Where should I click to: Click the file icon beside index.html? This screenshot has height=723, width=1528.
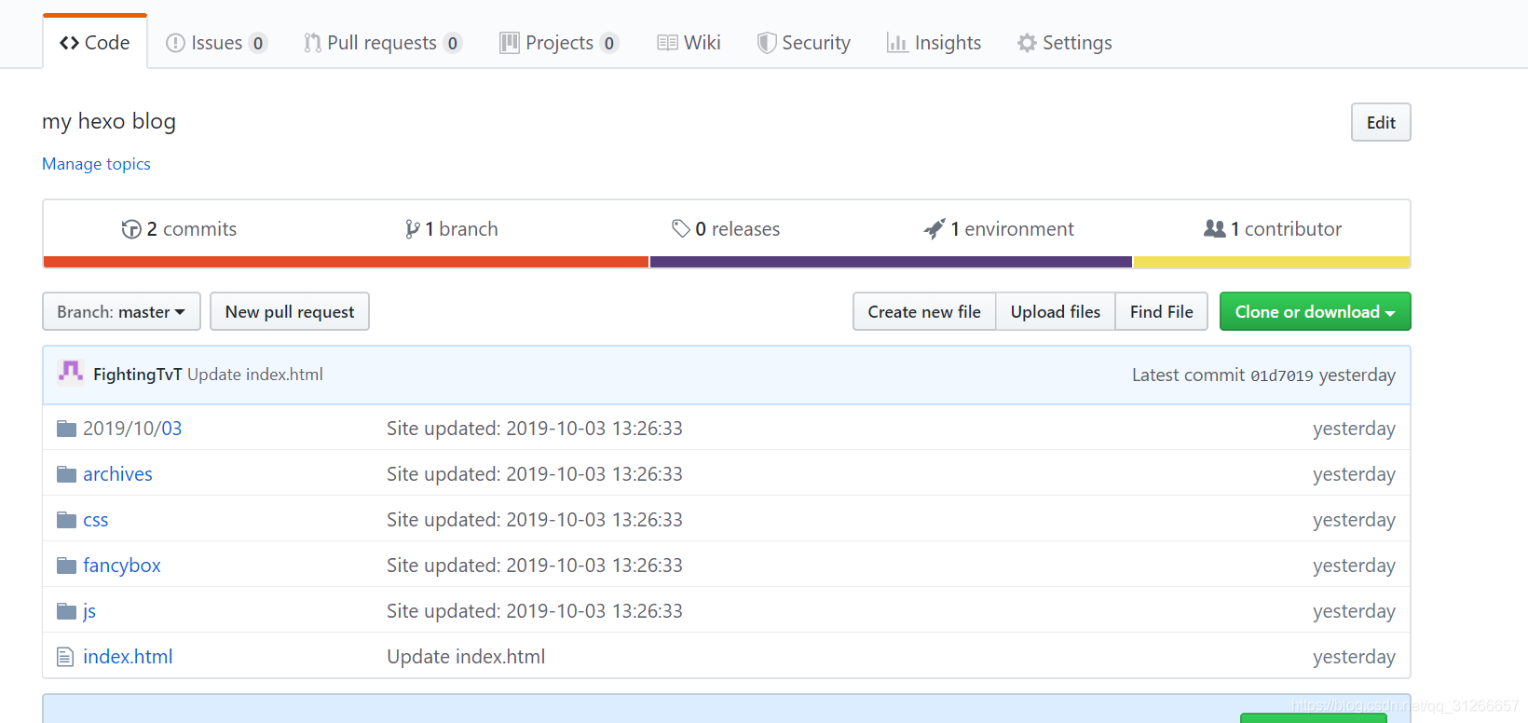[x=65, y=657]
